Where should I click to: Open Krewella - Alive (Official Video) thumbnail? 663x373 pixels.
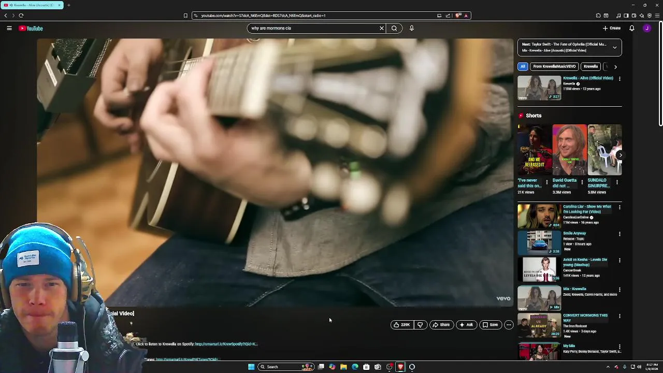pyautogui.click(x=539, y=88)
